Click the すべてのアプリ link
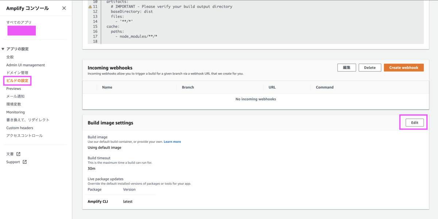Screen dimensions: 438x219 (x=19, y=23)
